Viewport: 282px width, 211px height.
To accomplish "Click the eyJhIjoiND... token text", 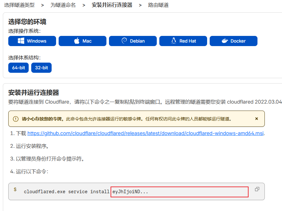I will [130, 192].
